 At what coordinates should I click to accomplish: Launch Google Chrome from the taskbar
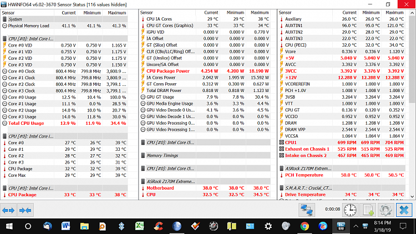point(305,226)
